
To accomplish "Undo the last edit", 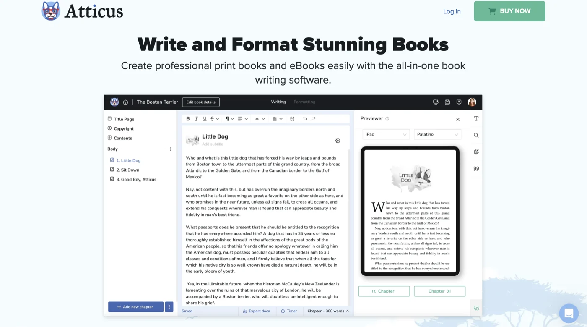I will [305, 119].
